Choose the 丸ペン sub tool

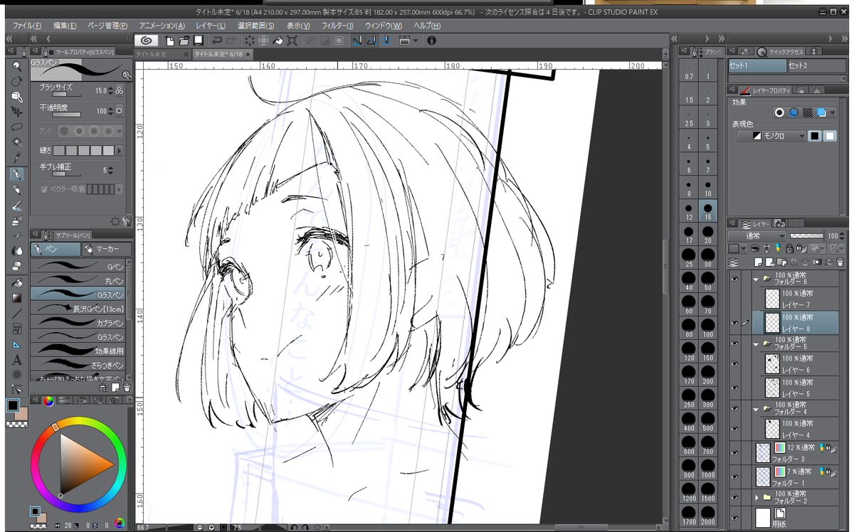click(78, 280)
